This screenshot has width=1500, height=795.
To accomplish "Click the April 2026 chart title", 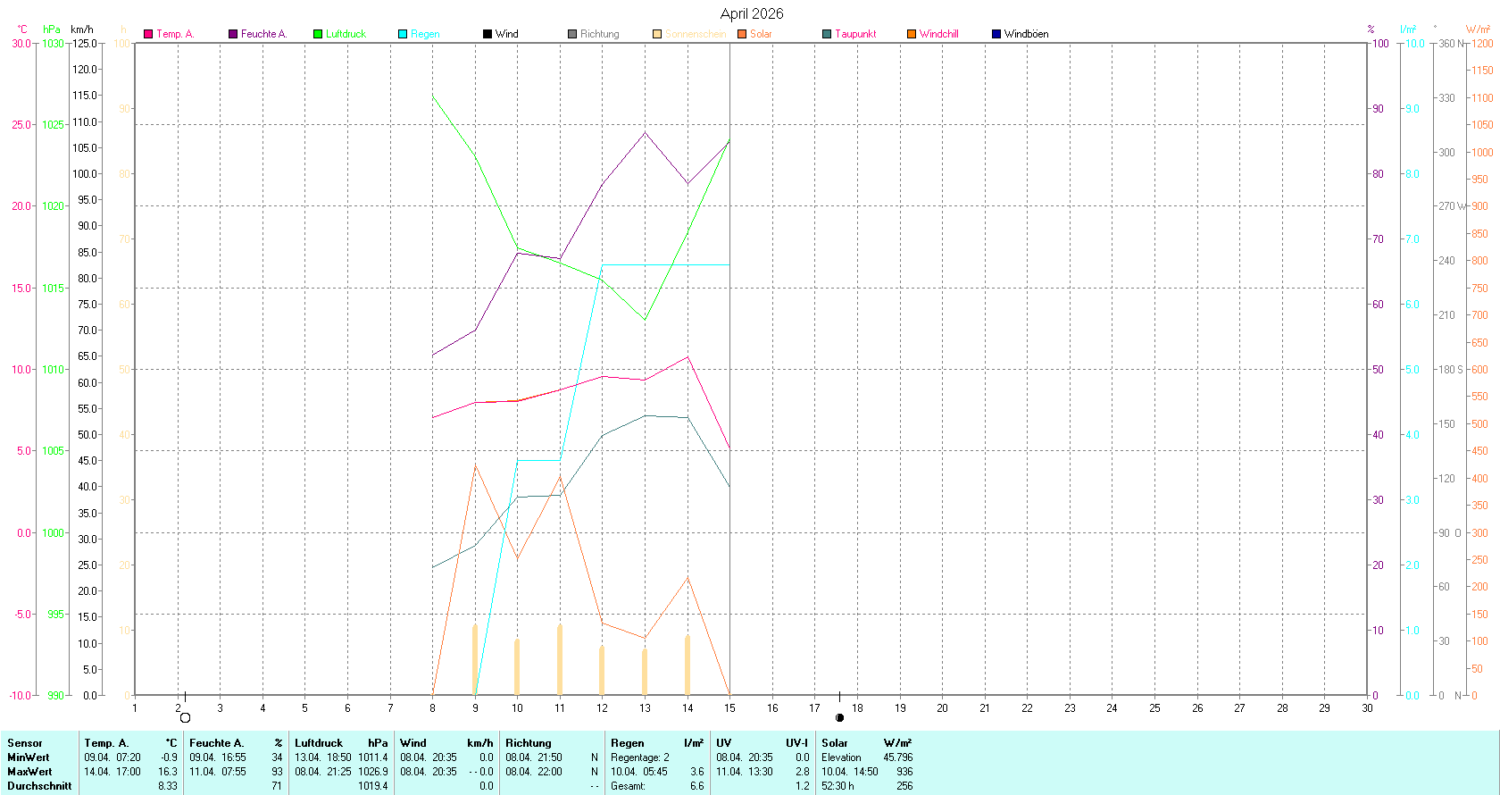I will [752, 13].
